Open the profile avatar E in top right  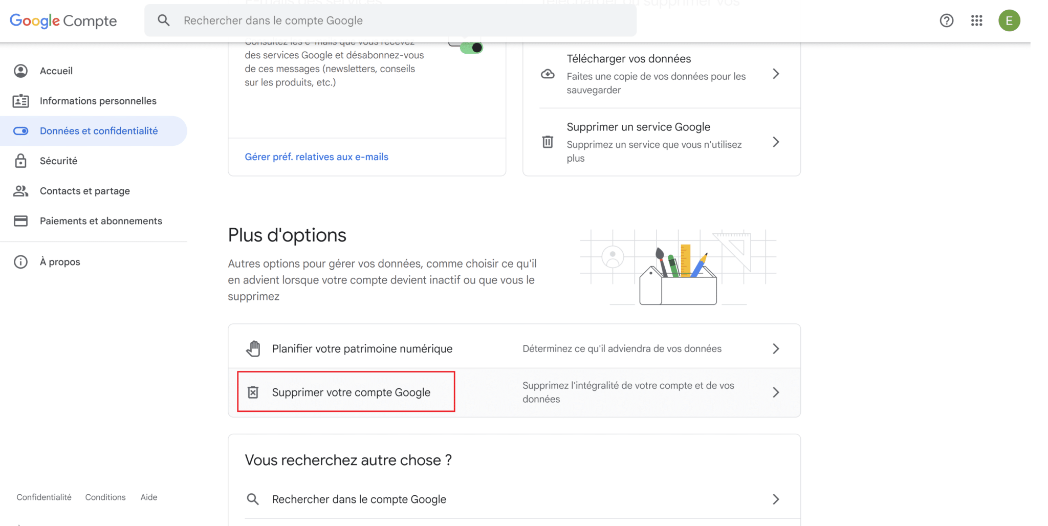point(1009,20)
